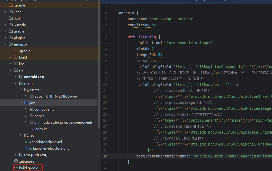Viewport: 272px width, 171px height.
Task: Collapse the java folder
Action: (x=21, y=103)
